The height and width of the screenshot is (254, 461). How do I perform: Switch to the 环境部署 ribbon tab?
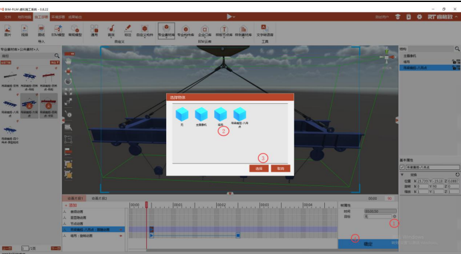click(x=58, y=17)
